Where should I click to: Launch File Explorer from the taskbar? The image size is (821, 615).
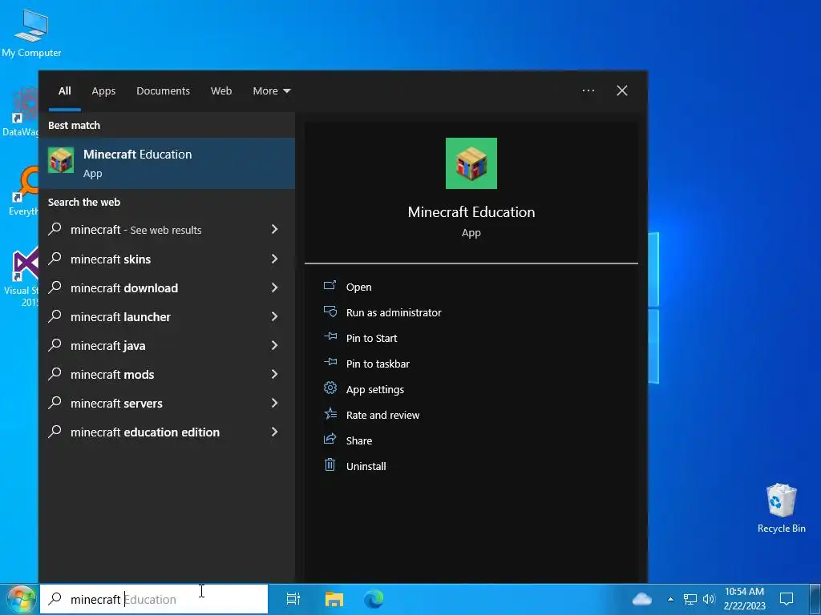tap(334, 599)
